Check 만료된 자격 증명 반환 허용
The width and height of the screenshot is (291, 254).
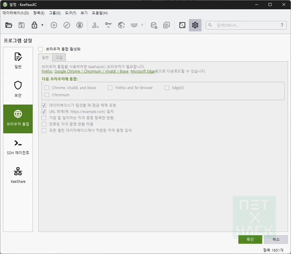(x=44, y=124)
